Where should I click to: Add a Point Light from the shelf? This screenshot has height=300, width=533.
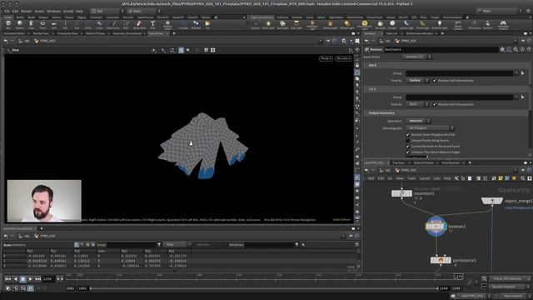tap(268, 24)
